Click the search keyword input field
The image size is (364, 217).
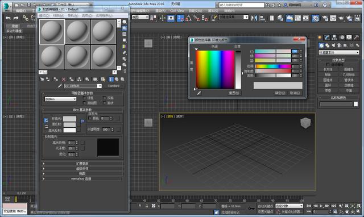click(x=241, y=5)
